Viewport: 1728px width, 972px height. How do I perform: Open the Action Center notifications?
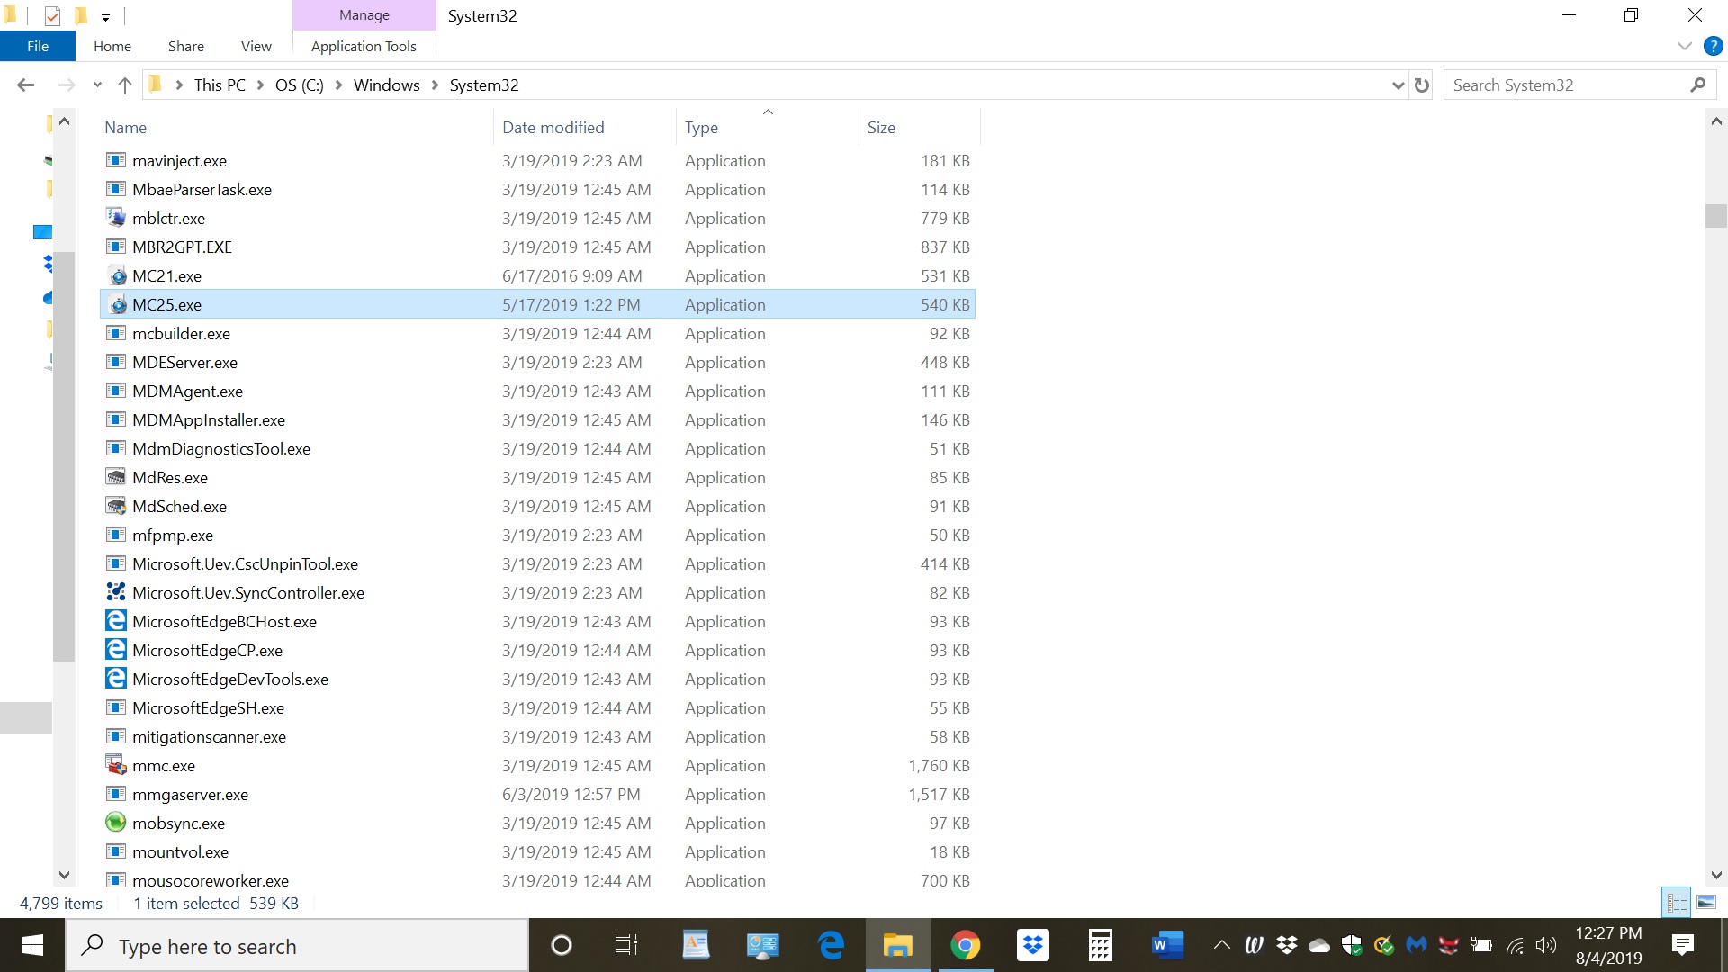[x=1683, y=945]
